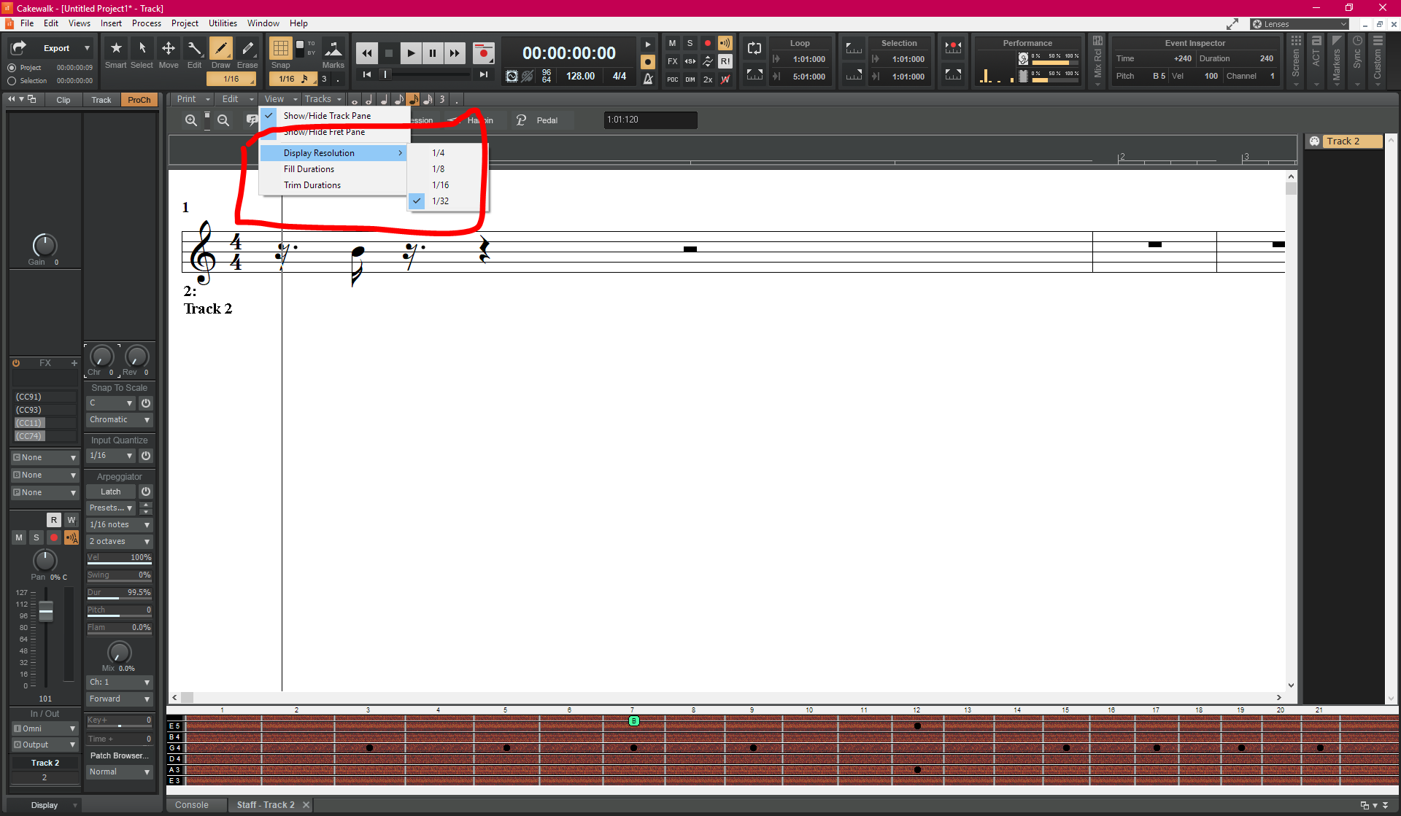
Task: Activate the Move tool
Action: (x=168, y=49)
